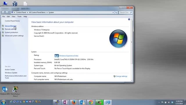This screenshot has width=186, height=105.
Task: Open the Cisco Packet Tracer desktop shortcut
Action: (15, 91)
